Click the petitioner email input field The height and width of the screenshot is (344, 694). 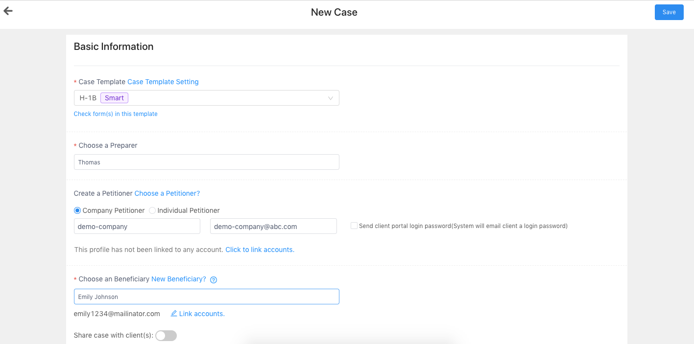[x=273, y=226]
